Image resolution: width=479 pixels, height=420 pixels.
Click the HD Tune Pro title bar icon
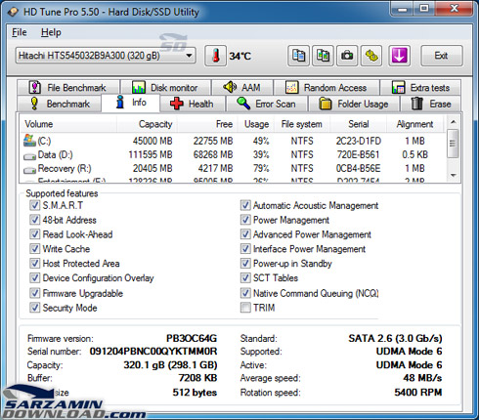(x=13, y=12)
